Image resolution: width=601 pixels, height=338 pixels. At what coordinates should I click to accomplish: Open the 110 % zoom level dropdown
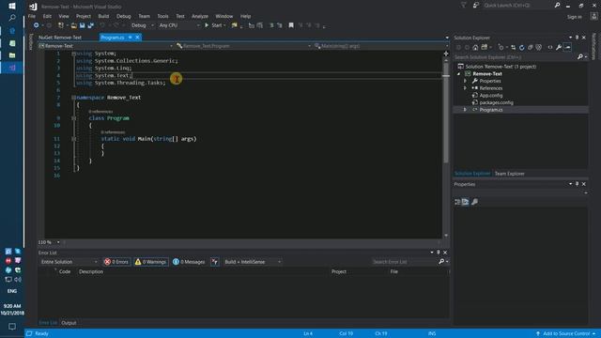click(49, 242)
